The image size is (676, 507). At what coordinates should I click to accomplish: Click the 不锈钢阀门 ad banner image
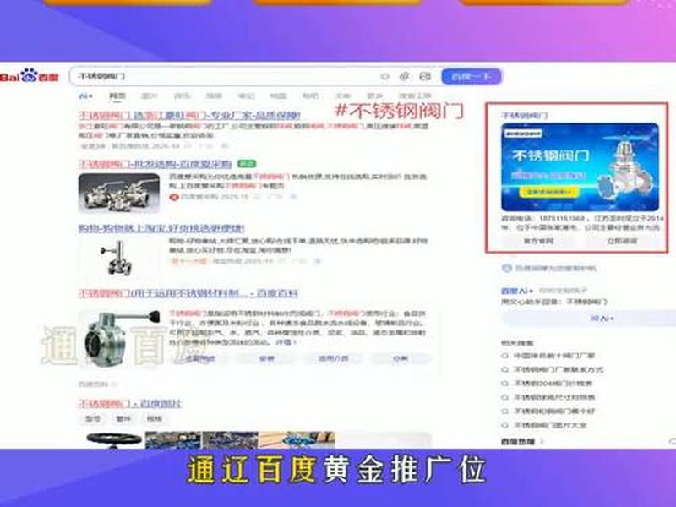pos(580,167)
